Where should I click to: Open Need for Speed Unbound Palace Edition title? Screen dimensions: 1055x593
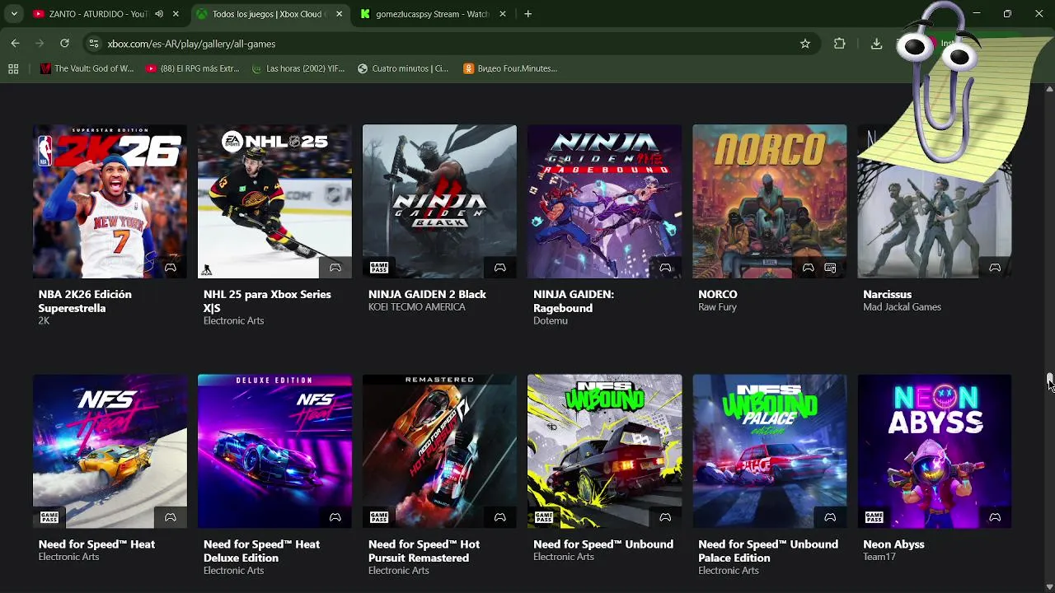pyautogui.click(x=768, y=551)
